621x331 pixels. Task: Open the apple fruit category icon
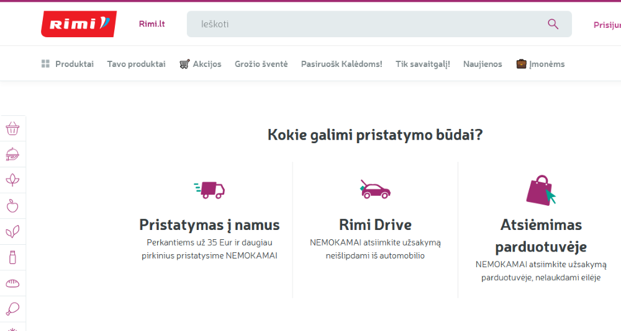point(12,206)
